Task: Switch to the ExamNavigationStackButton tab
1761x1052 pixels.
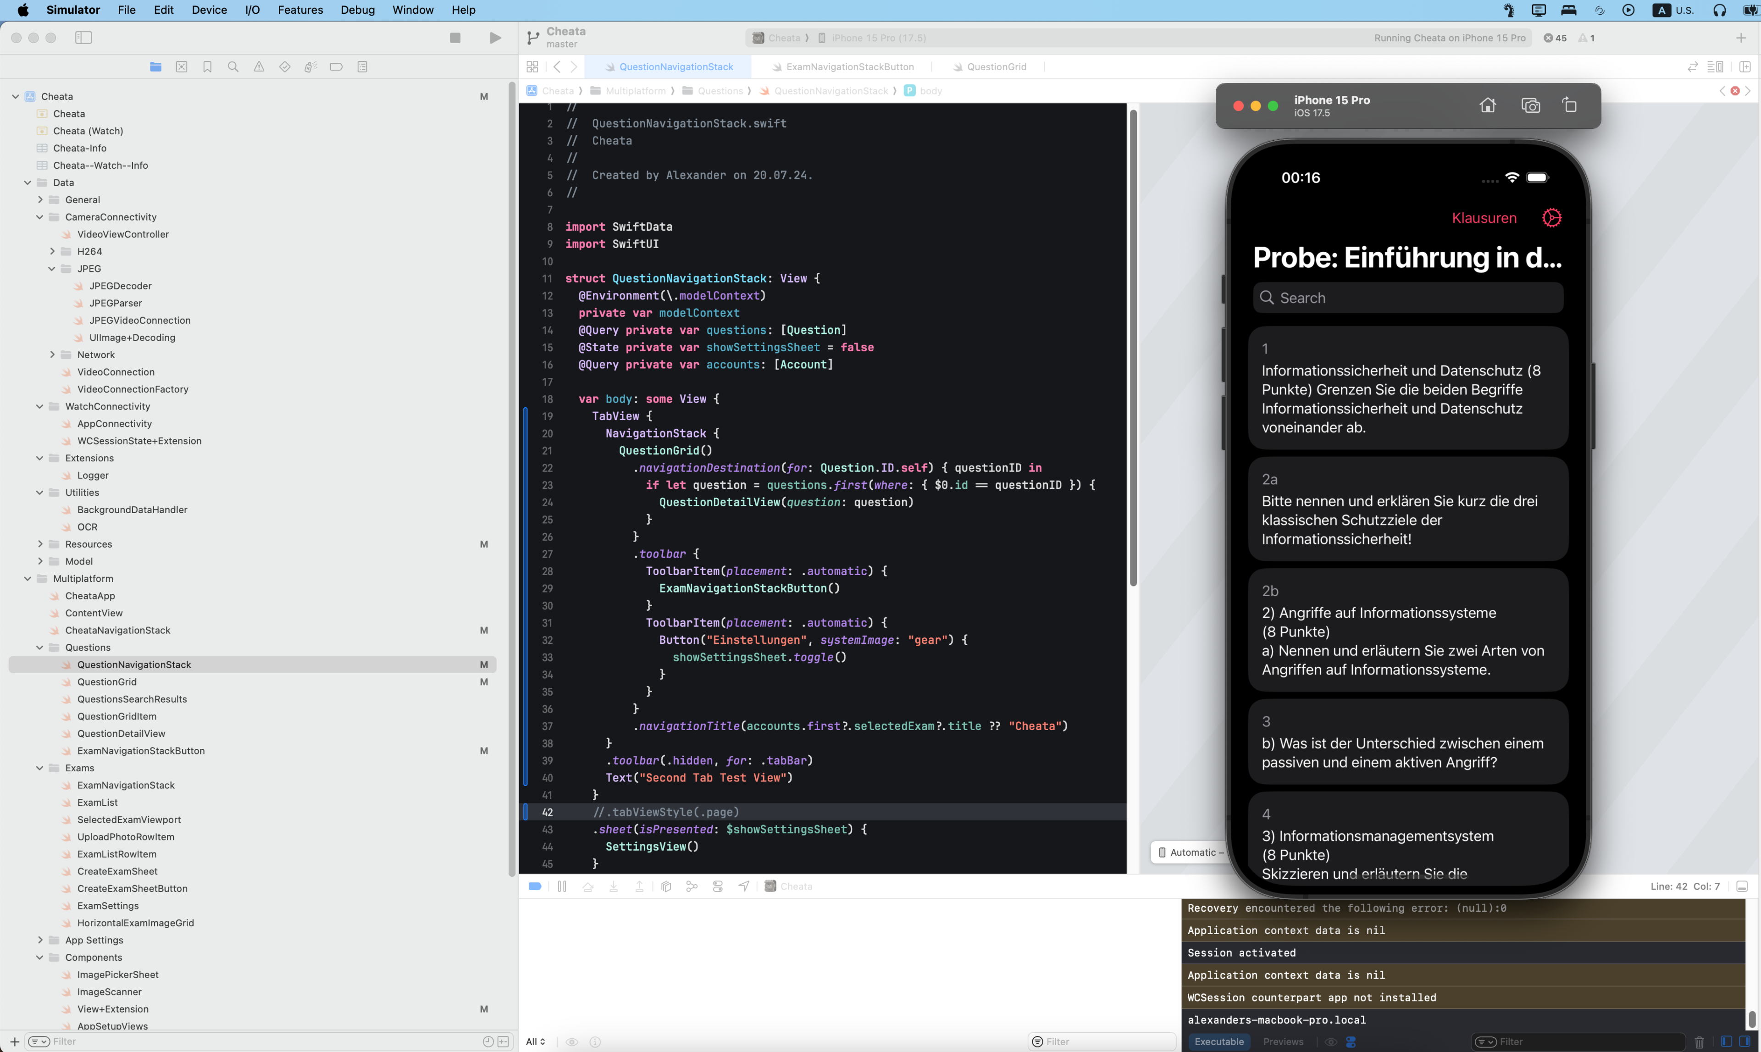Action: point(849,66)
